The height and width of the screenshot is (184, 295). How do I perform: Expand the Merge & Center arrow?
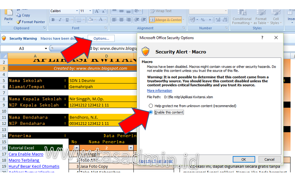(x=183, y=20)
